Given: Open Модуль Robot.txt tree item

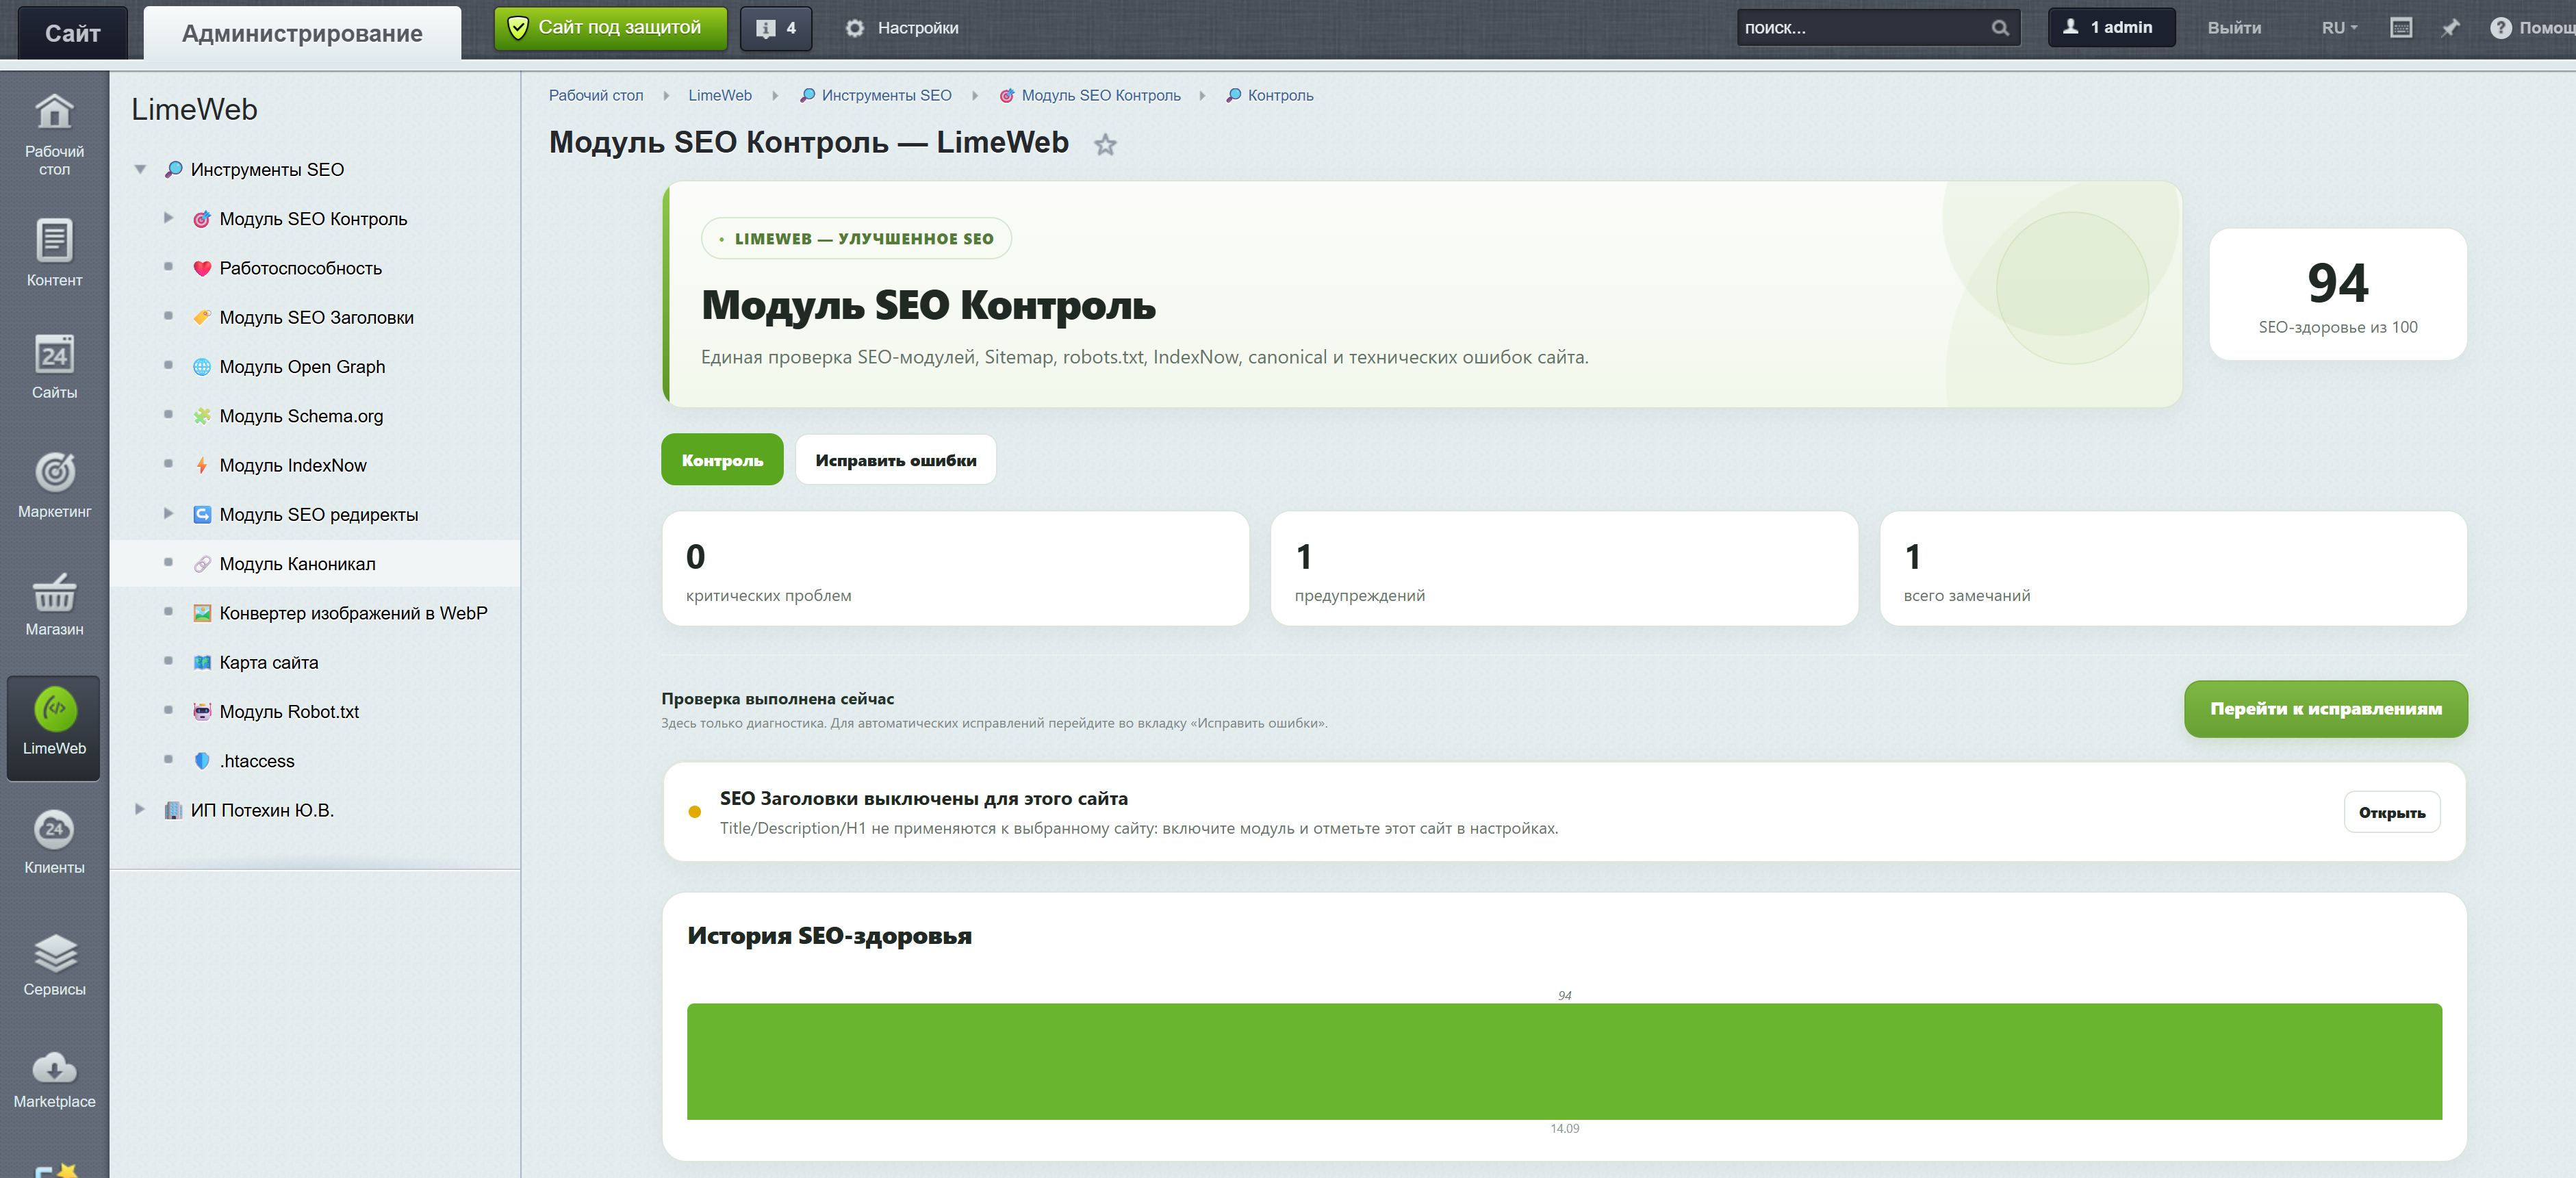Looking at the screenshot, I should pyautogui.click(x=289, y=711).
